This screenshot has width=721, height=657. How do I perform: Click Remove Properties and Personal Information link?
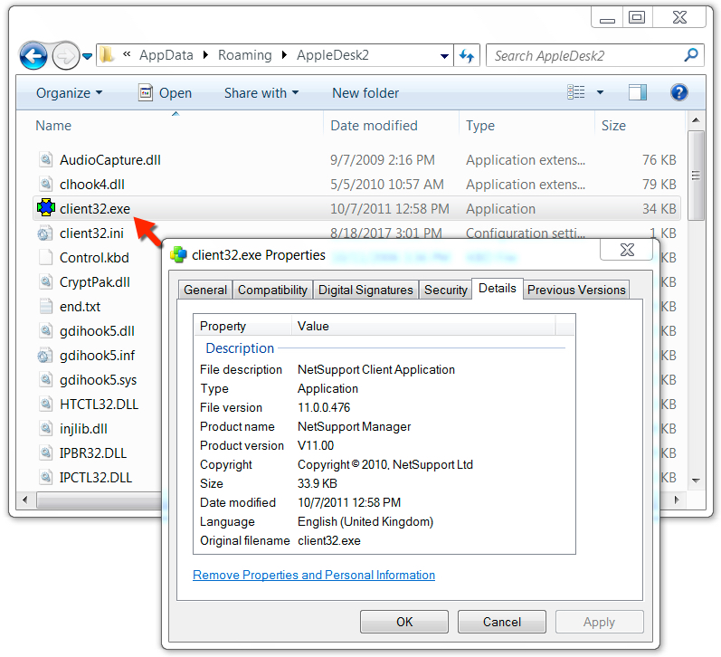[314, 576]
